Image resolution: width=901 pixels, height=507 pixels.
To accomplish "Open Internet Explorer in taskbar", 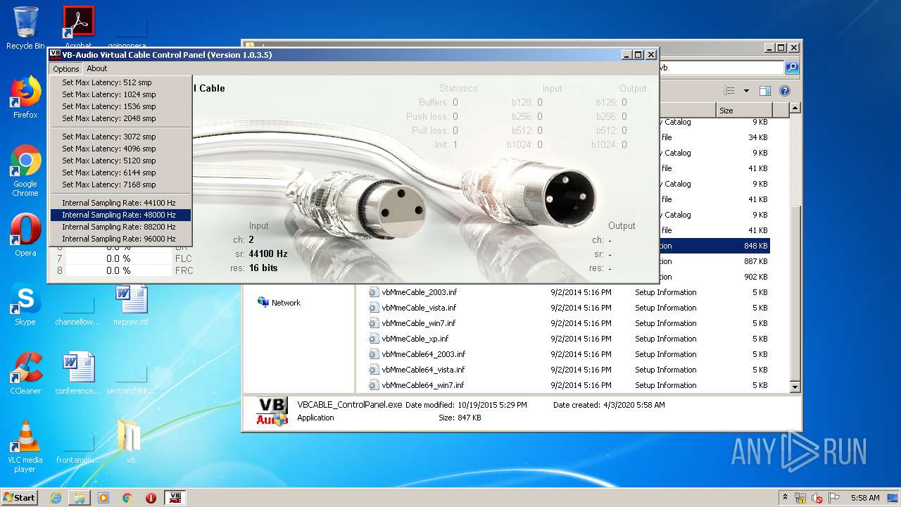I will click(x=56, y=498).
